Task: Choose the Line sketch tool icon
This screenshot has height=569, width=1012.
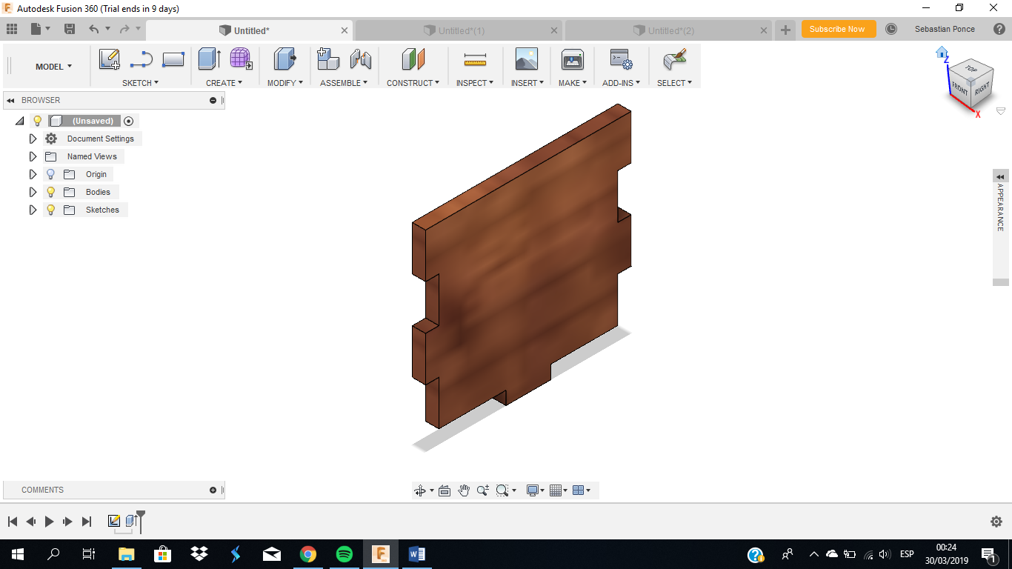Action: pos(141,59)
